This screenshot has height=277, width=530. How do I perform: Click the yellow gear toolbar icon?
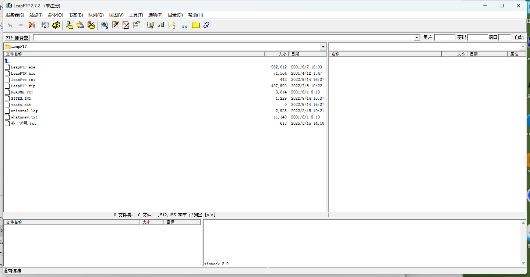pos(56,25)
